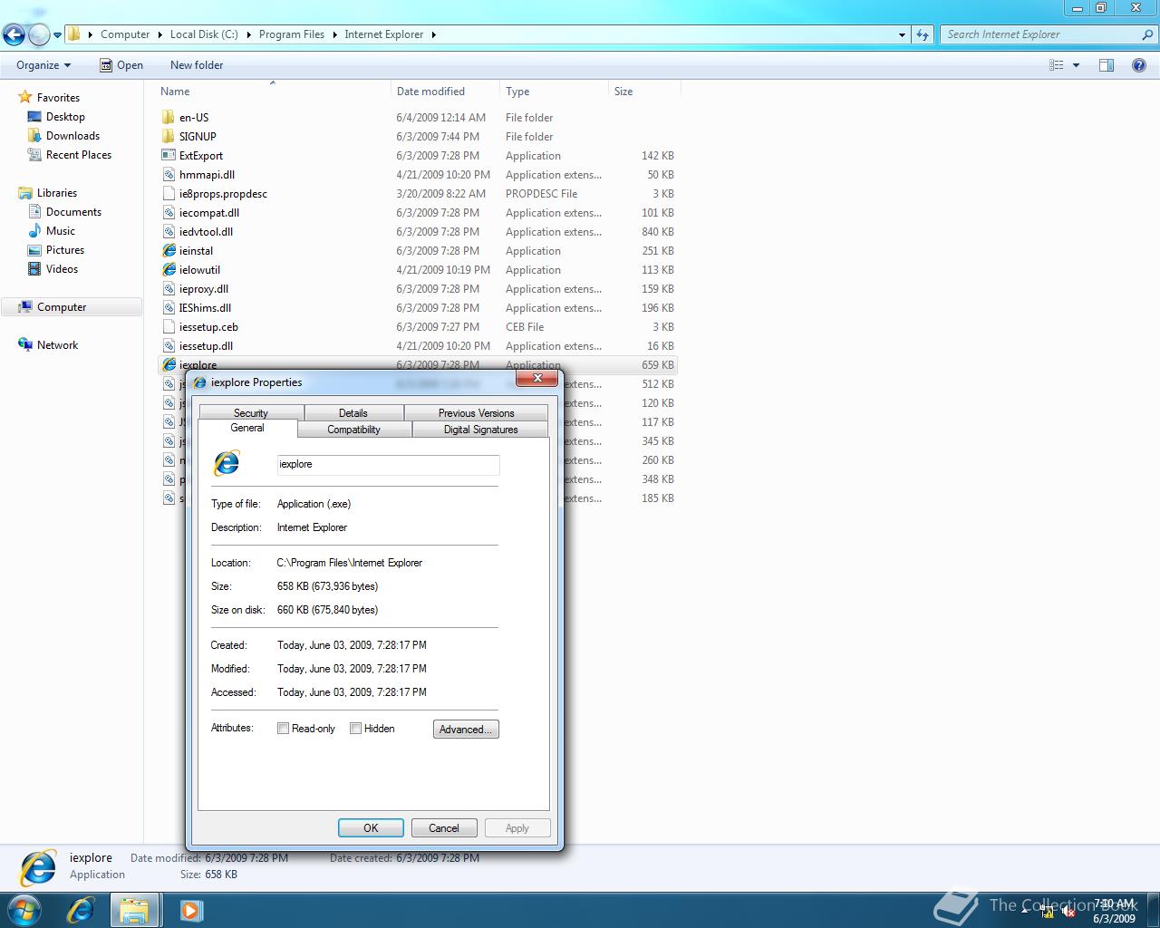Screen dimensions: 1160x928
Task: Open the Help question mark icon
Action: tap(1139, 65)
